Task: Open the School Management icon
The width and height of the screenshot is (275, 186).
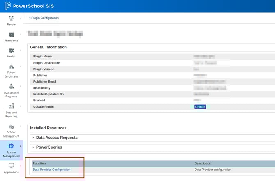Action: tap(11, 126)
